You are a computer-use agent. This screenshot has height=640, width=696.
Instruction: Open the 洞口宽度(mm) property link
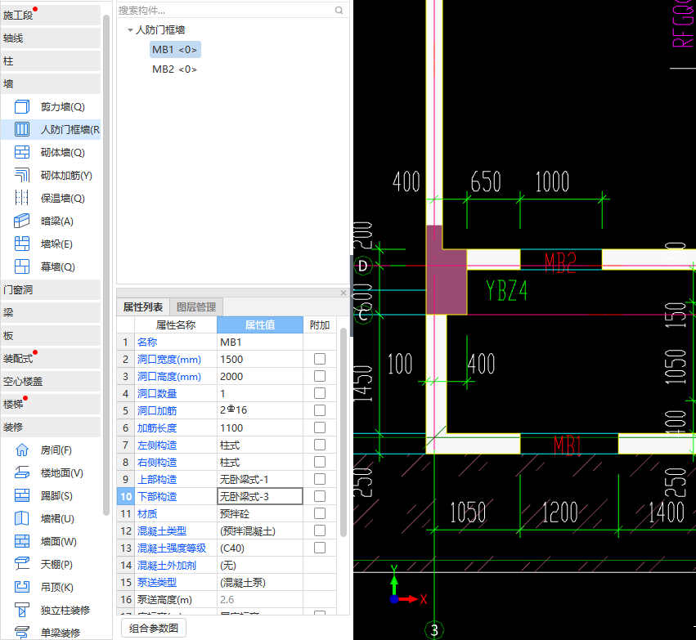pyautogui.click(x=169, y=360)
